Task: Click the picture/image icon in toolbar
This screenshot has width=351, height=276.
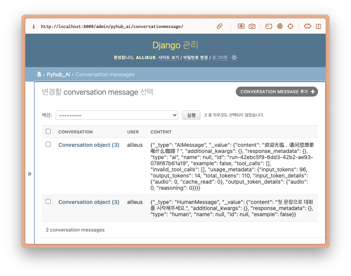Action: [241, 26]
